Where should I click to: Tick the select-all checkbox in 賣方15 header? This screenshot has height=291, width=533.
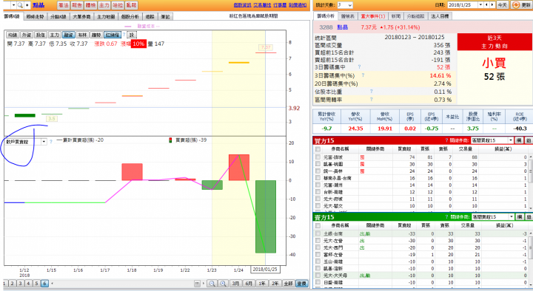pyautogui.click(x=318, y=225)
